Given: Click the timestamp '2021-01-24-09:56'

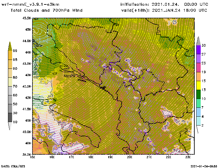Looking at the screenshot, I should pyautogui.click(x=204, y=166).
